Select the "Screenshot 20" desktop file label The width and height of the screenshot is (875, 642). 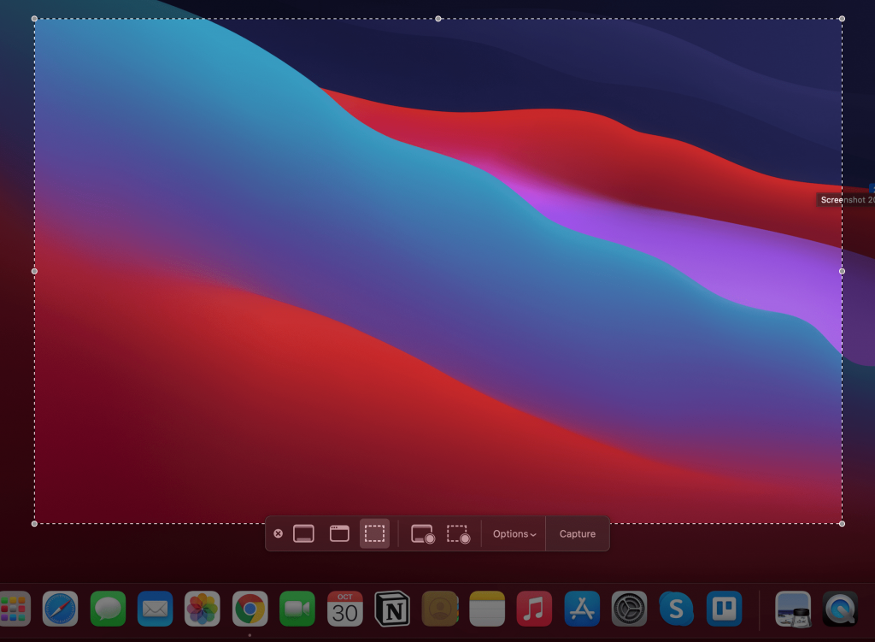[846, 200]
